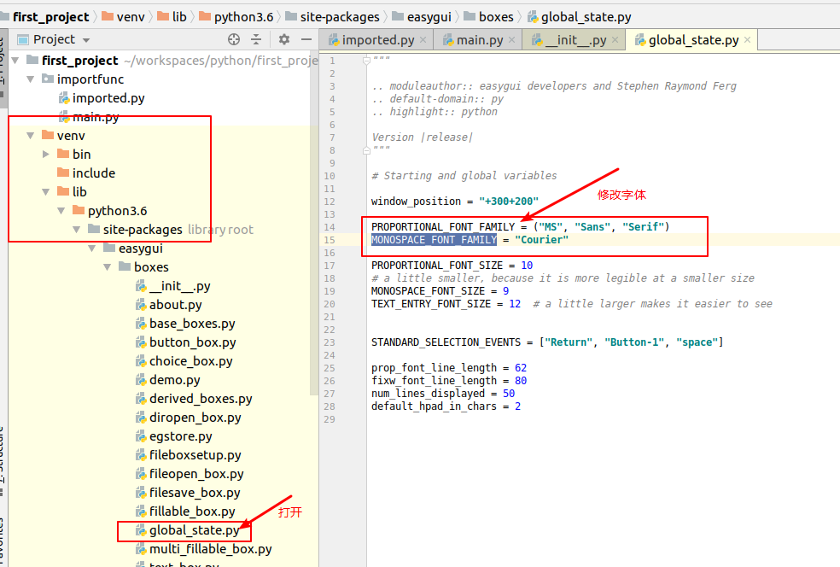This screenshot has width=840, height=567.
Task: Open the Project view dropdown arrow
Action: click(85, 38)
